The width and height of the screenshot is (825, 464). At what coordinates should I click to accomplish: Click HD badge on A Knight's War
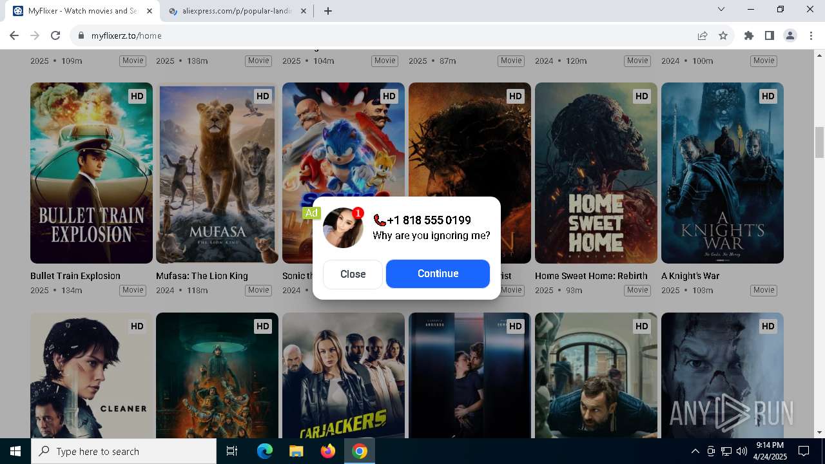pos(768,96)
